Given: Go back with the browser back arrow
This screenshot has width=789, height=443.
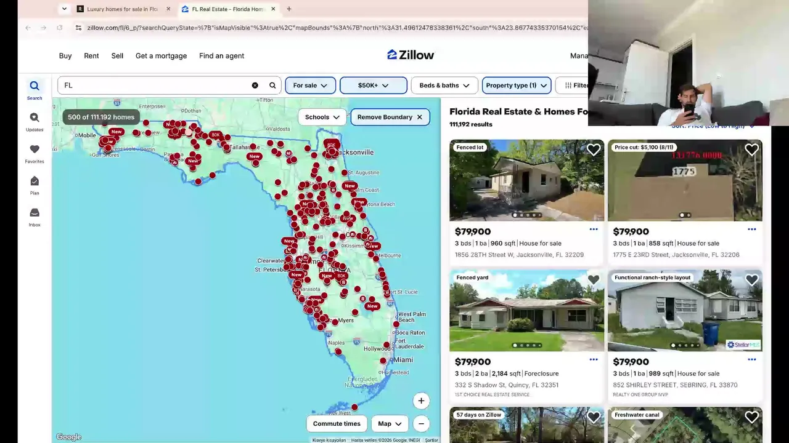Looking at the screenshot, I should click(x=28, y=28).
